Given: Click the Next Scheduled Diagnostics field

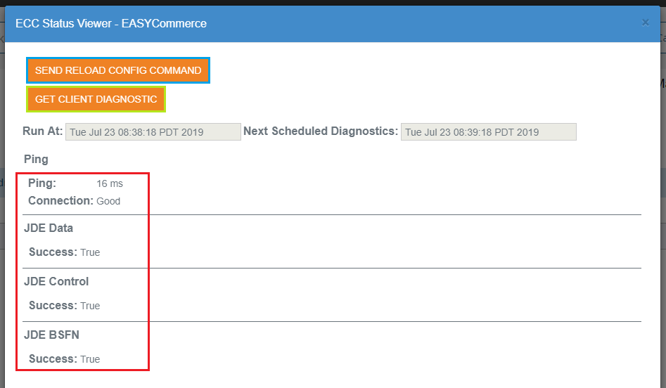Looking at the screenshot, I should coord(489,132).
